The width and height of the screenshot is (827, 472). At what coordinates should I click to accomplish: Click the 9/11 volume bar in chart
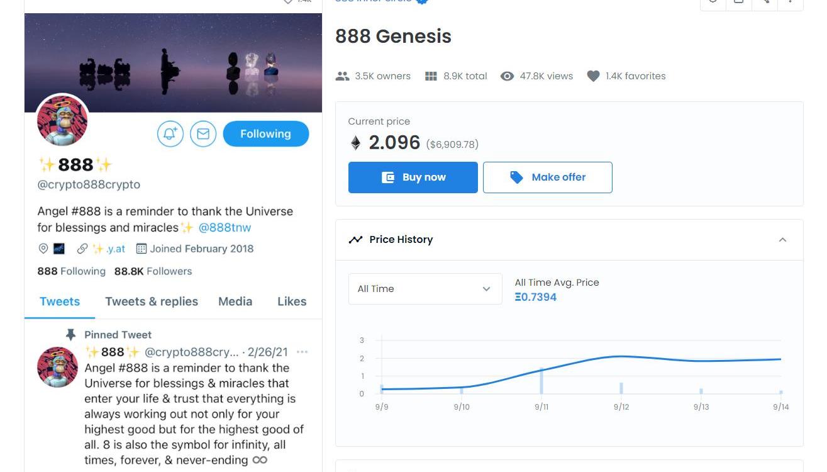pos(541,381)
